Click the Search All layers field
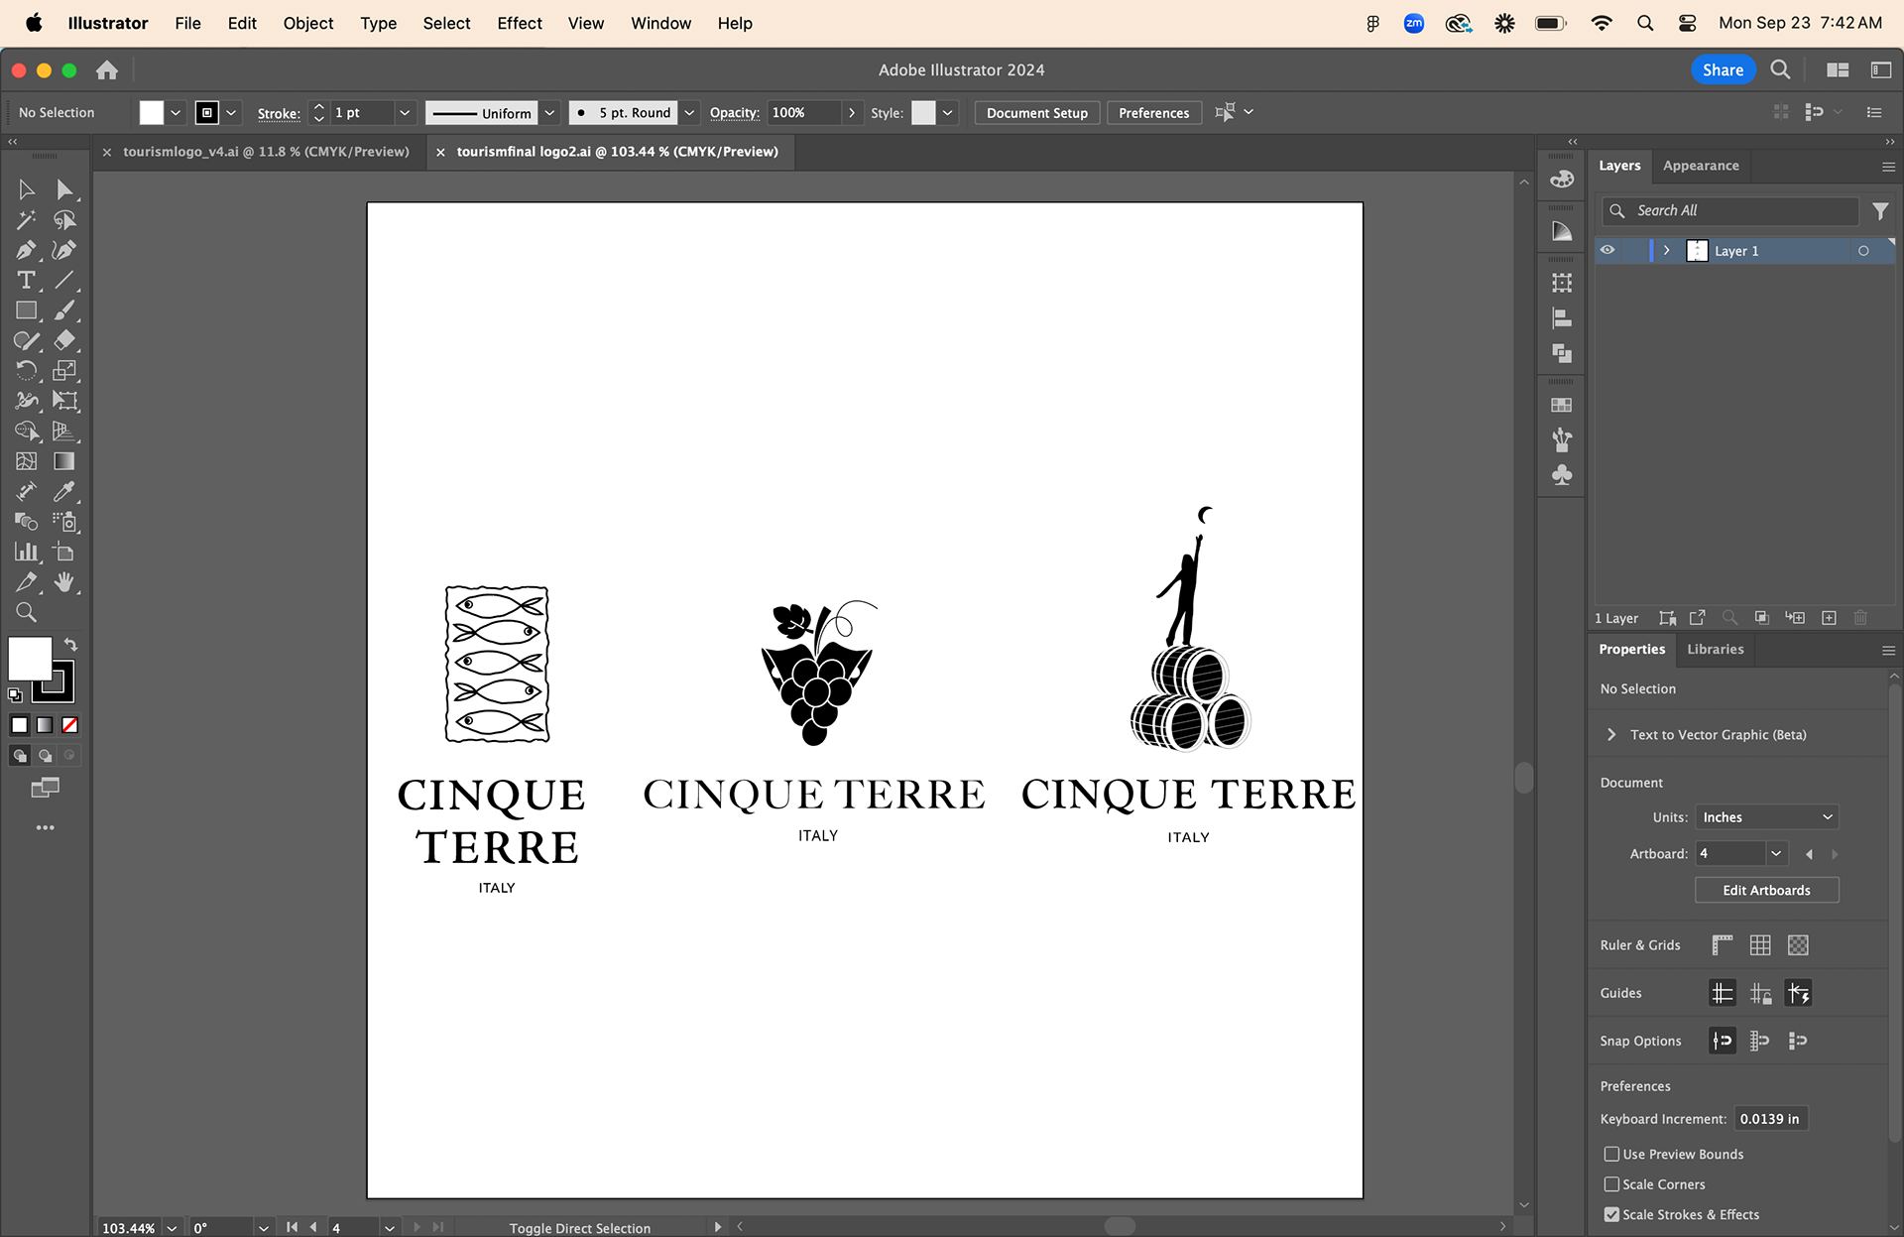 pyautogui.click(x=1730, y=211)
